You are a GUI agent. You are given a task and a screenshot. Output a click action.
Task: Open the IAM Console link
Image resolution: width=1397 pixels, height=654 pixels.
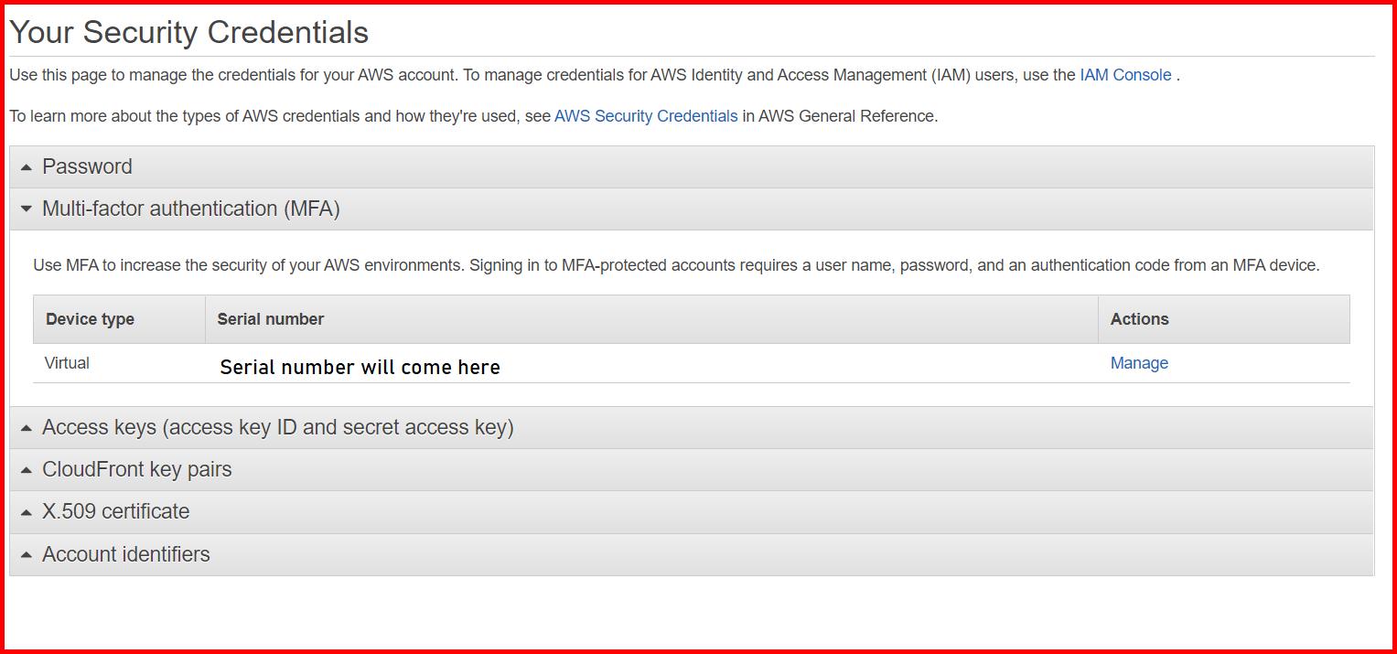(1125, 74)
